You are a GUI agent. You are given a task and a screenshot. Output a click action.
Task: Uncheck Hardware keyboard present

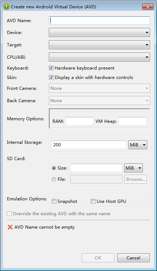click(x=51, y=68)
